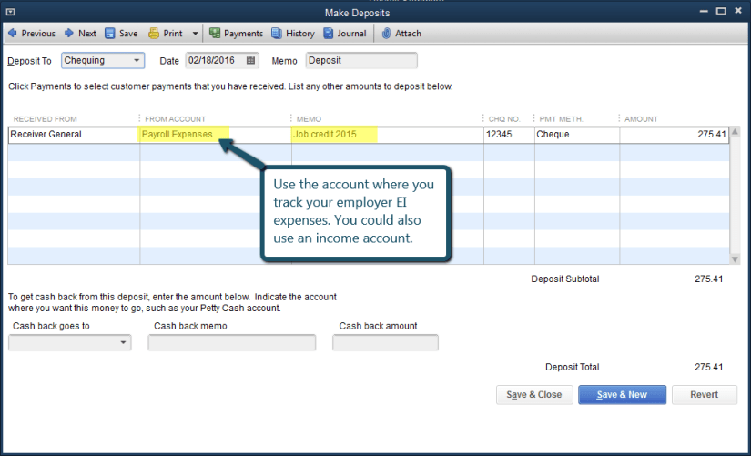The image size is (751, 456).
Task: Open the Payments toolbar icon
Action: (215, 34)
